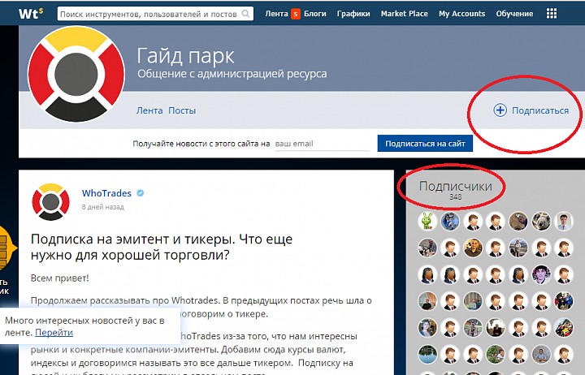Click the Перейти link in the popup

54,333
